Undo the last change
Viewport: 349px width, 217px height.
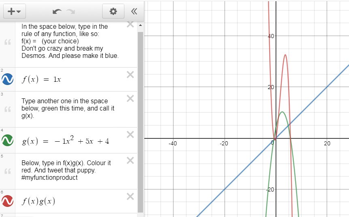click(x=57, y=11)
